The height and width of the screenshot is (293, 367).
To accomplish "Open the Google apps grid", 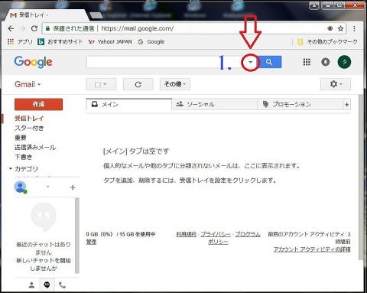I will tap(307, 62).
